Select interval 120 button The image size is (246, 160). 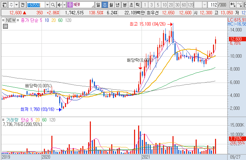point(190,5)
